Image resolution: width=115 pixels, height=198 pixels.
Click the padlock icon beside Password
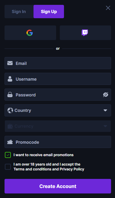click(x=10, y=95)
